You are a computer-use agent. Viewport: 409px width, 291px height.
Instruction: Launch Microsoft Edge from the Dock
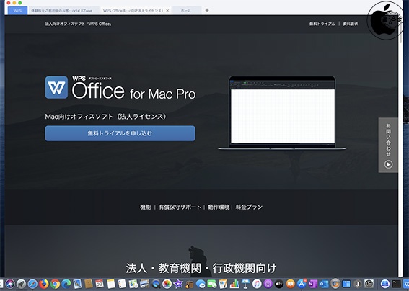click(x=66, y=284)
